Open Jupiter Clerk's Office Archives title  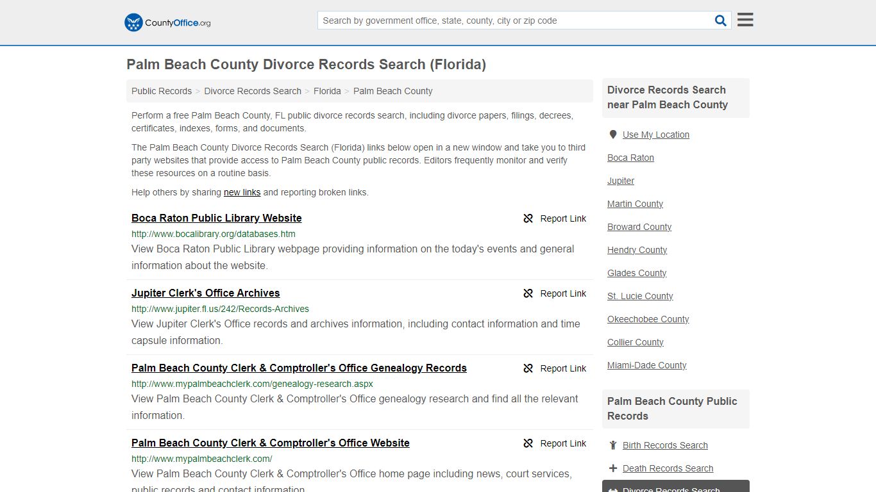[x=206, y=293]
